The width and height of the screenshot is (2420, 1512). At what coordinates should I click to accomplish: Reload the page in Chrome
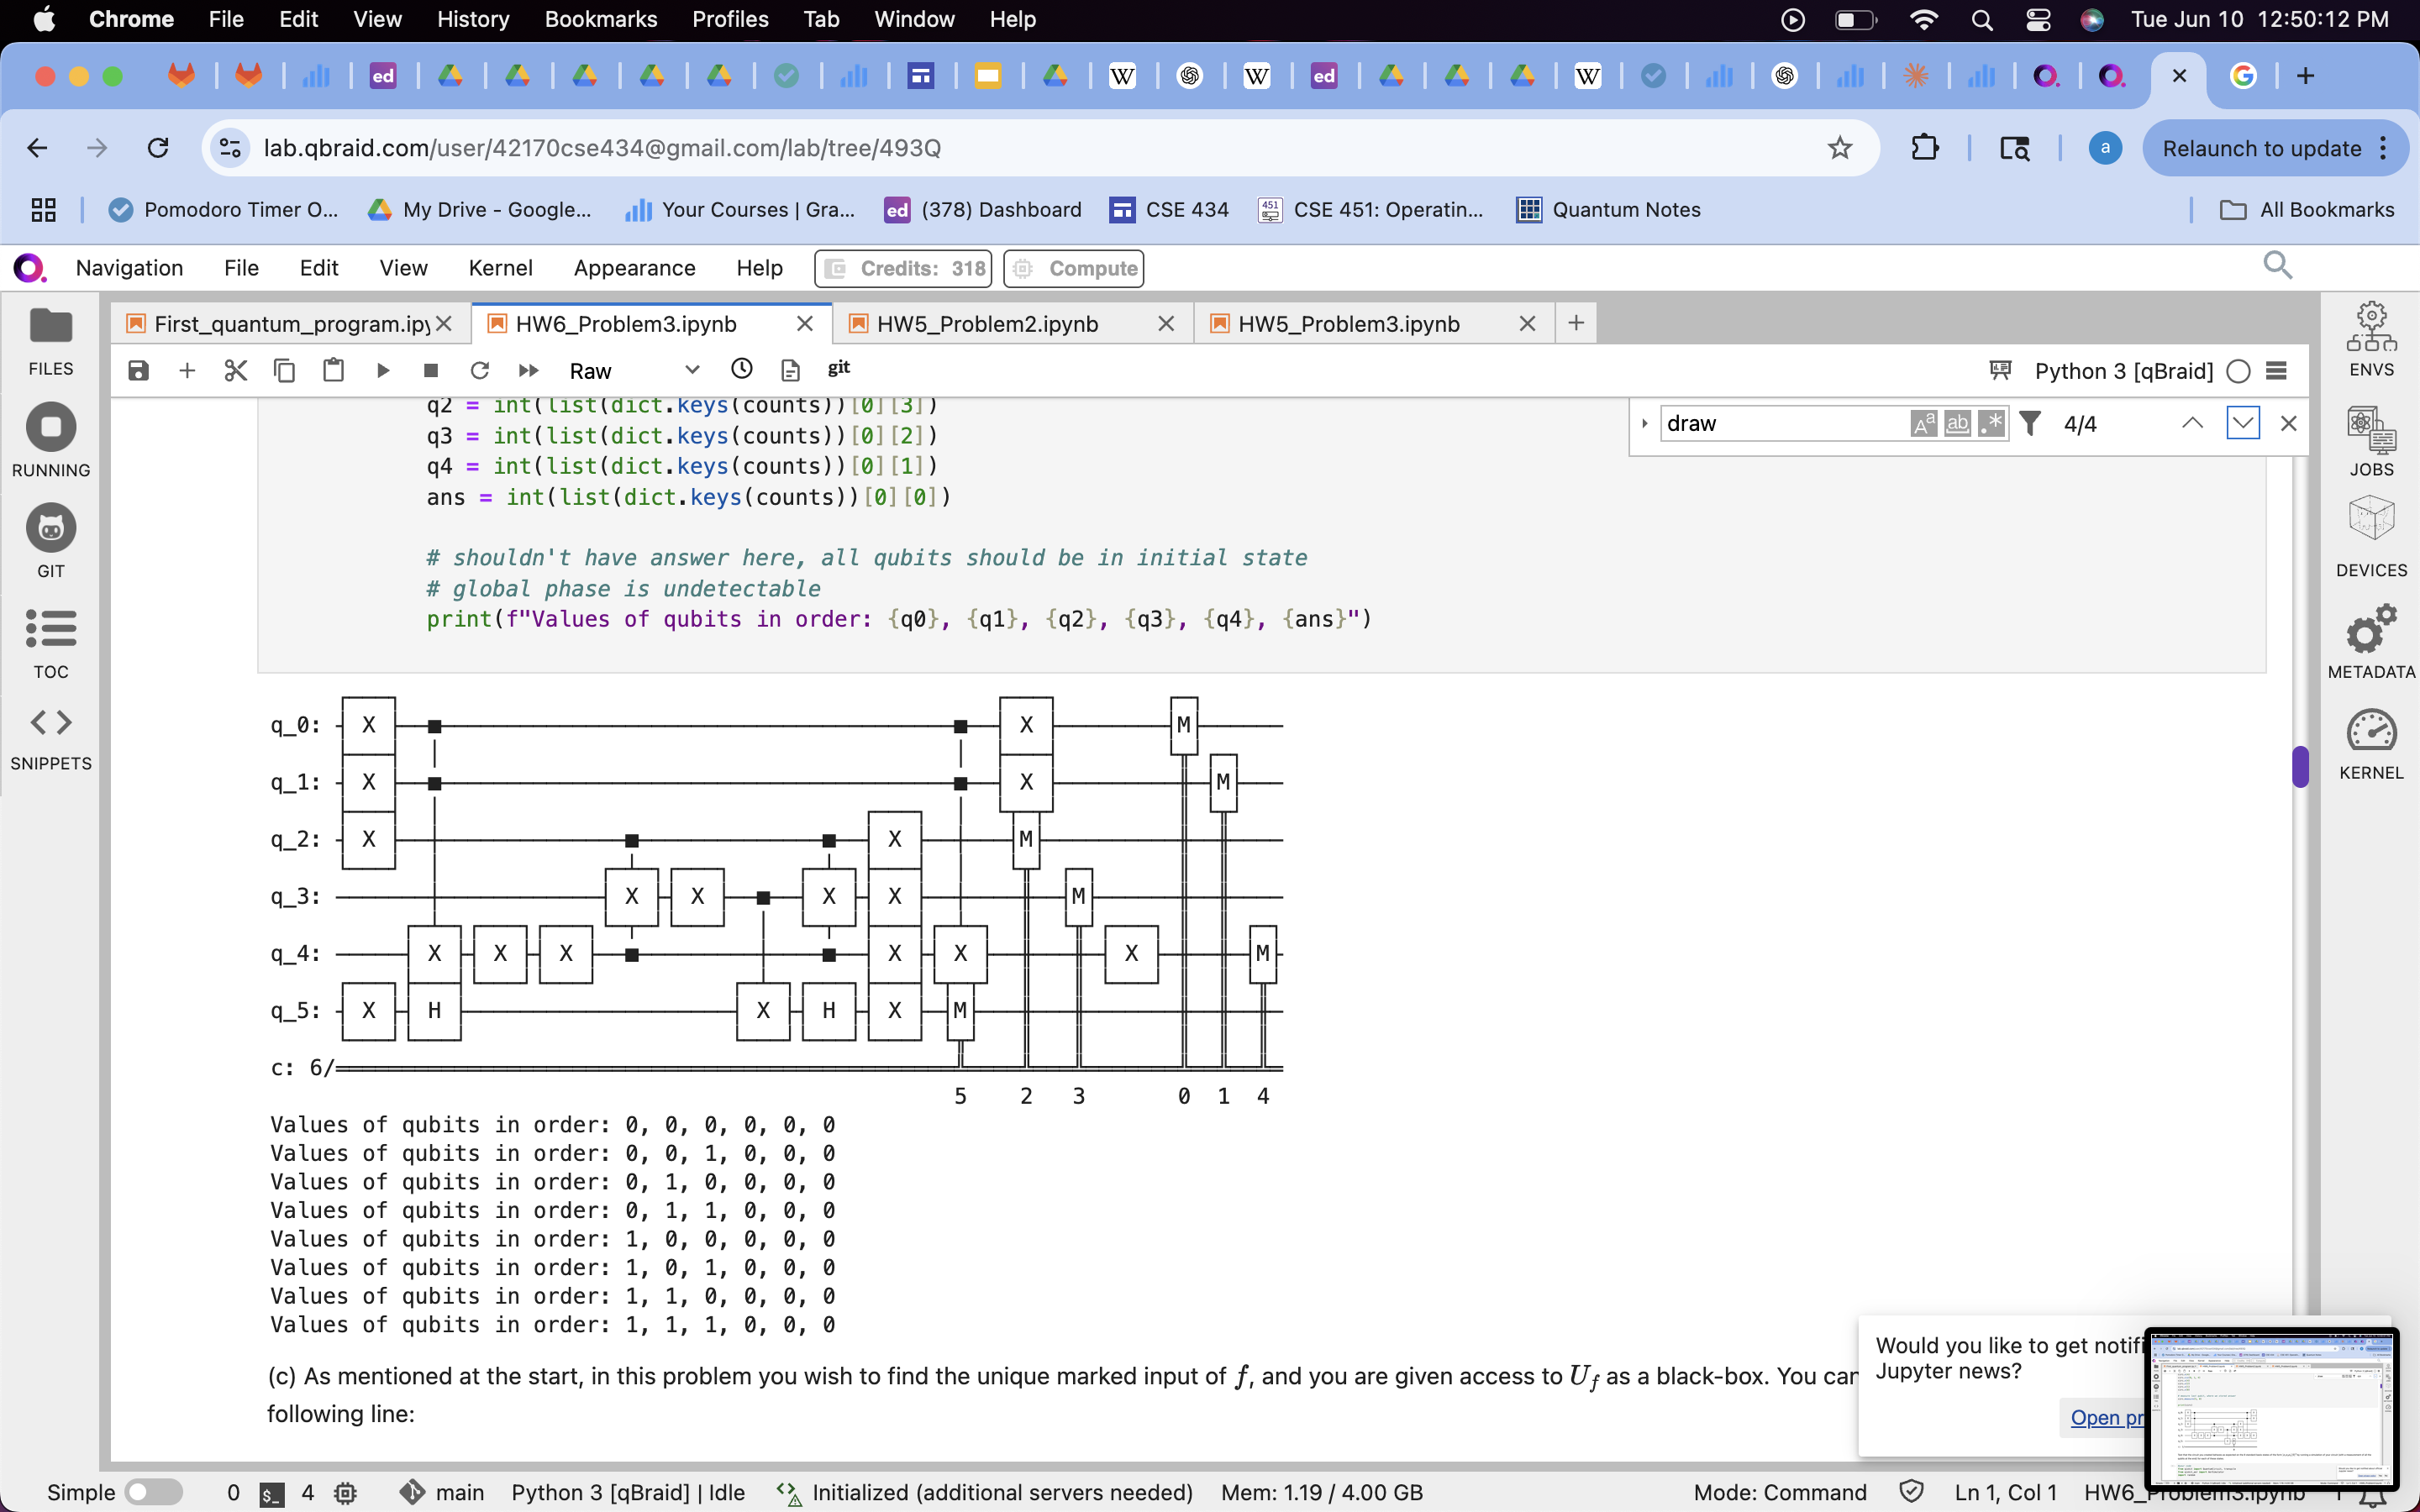[158, 148]
